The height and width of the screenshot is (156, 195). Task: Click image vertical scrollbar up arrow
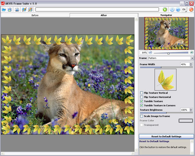pos(136,19)
